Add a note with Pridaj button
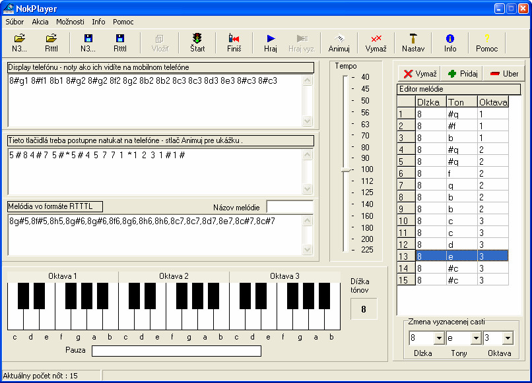Screen dimensions: 532x383 point(462,74)
